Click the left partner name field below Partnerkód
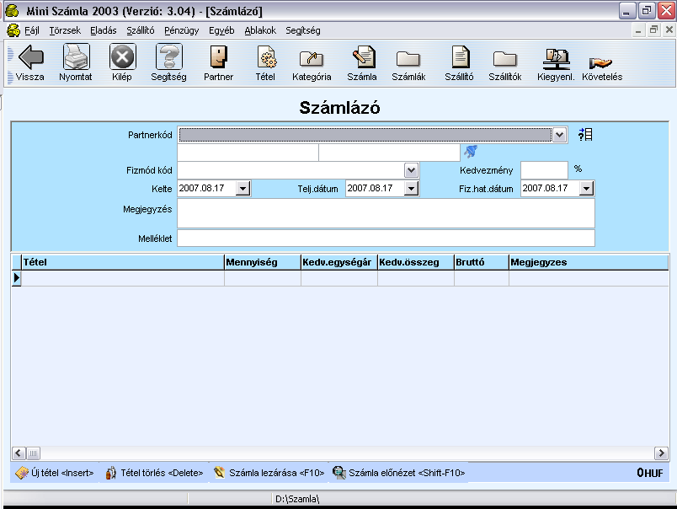677x509 pixels. 248,153
